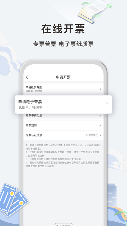Contact support via the 联系客服 button
This screenshot has height=226, width=127.
pos(63,225)
